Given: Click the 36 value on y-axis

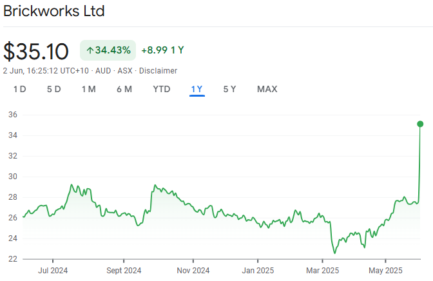Looking at the screenshot, I should (12, 115).
